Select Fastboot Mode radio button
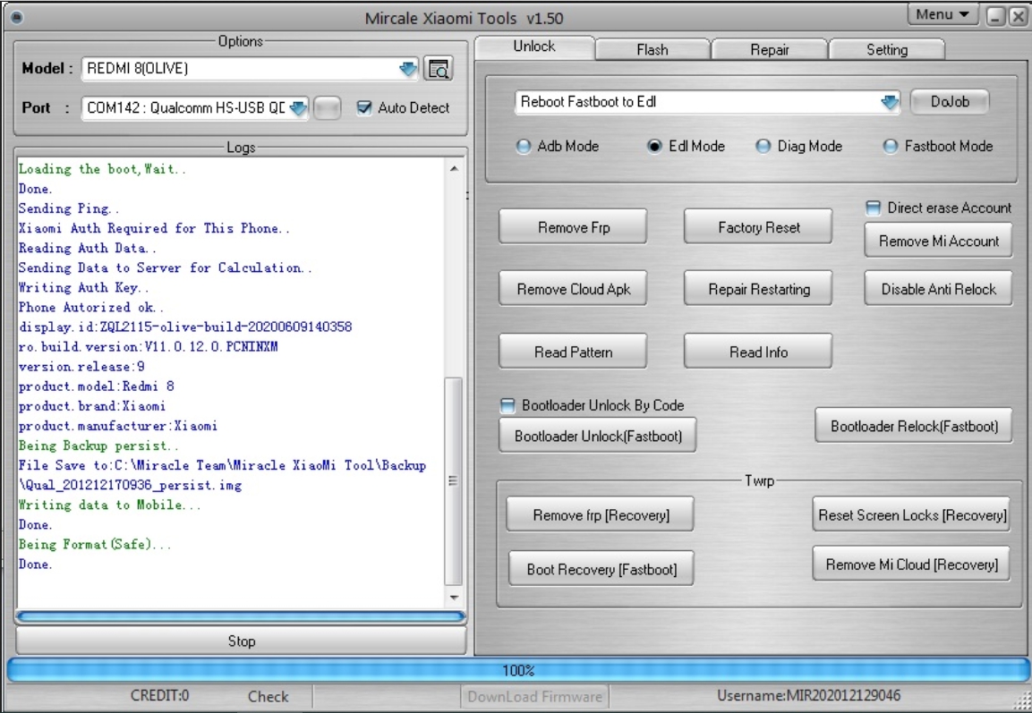The width and height of the screenshot is (1032, 713). 890,146
